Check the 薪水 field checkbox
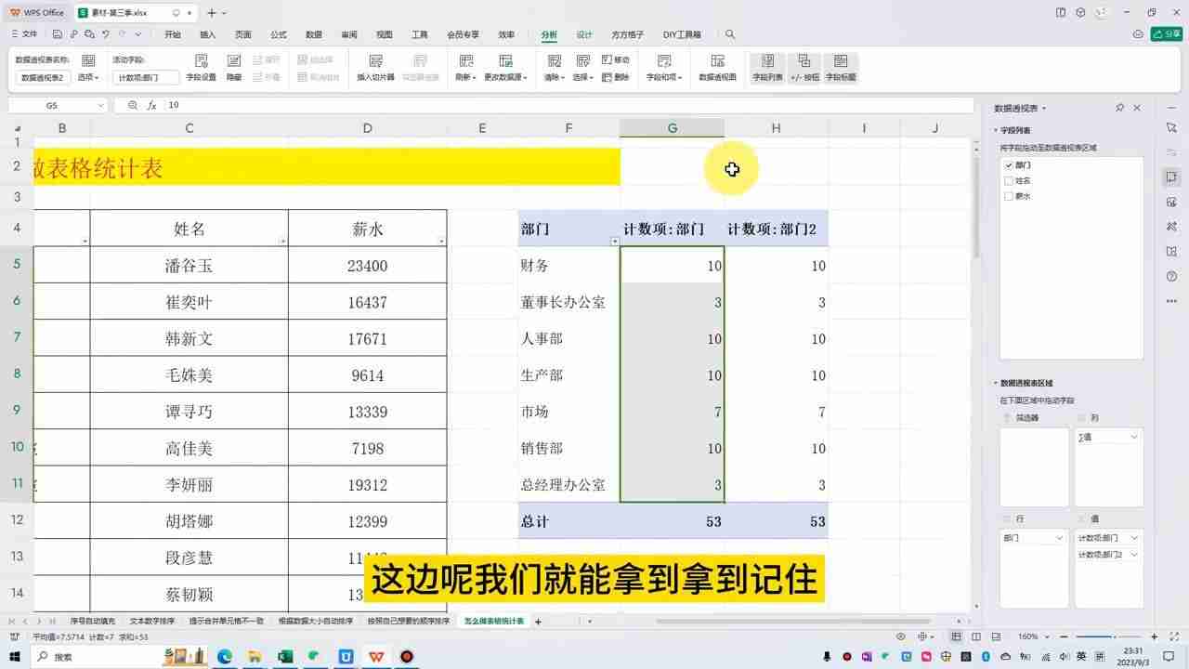 [x=1009, y=196]
